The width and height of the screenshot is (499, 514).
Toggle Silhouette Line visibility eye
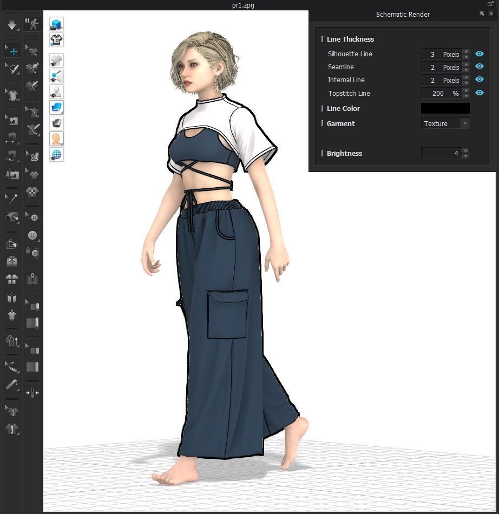click(479, 54)
